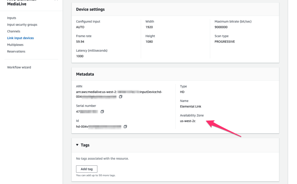Copy the device Id value
Image resolution: width=297 pixels, height=184 pixels.
(x=125, y=126)
